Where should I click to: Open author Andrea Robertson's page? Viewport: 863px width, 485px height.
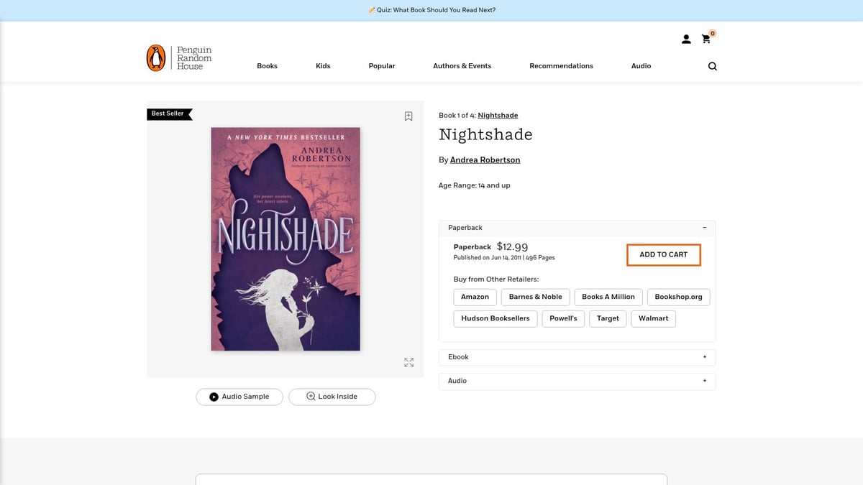[485, 160]
